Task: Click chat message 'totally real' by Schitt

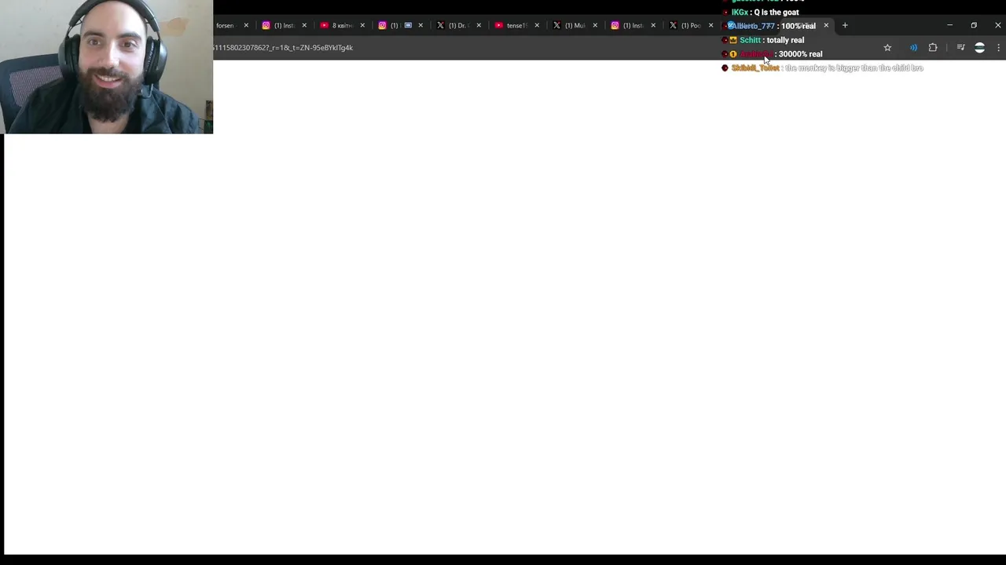Action: [786, 40]
